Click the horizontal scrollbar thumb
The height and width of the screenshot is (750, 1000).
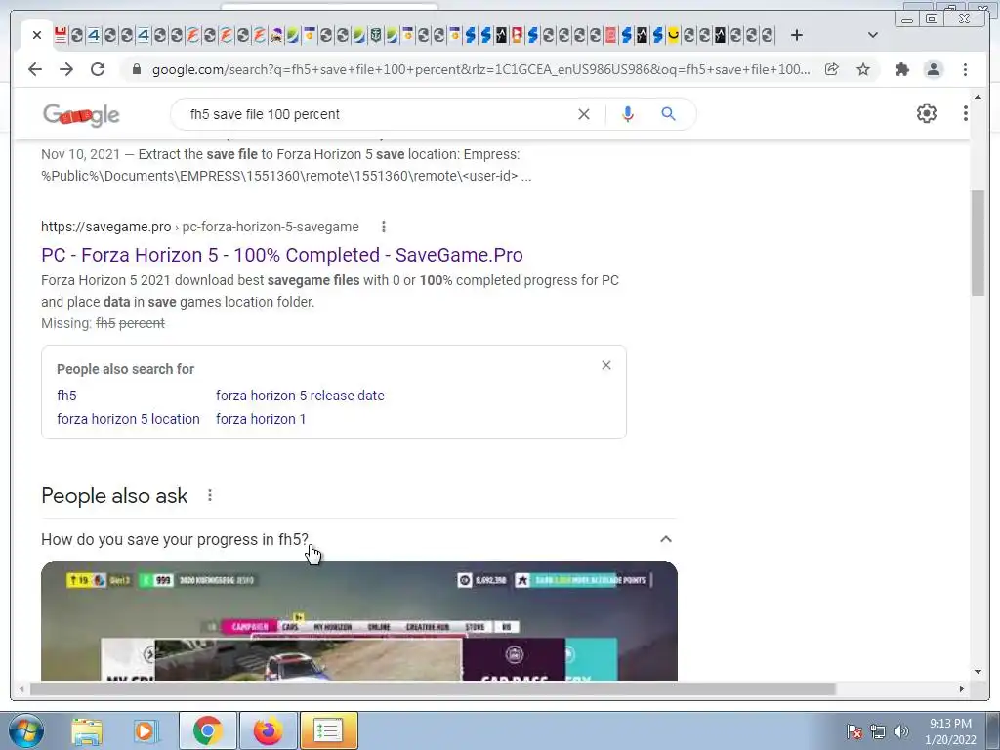[x=433, y=688]
